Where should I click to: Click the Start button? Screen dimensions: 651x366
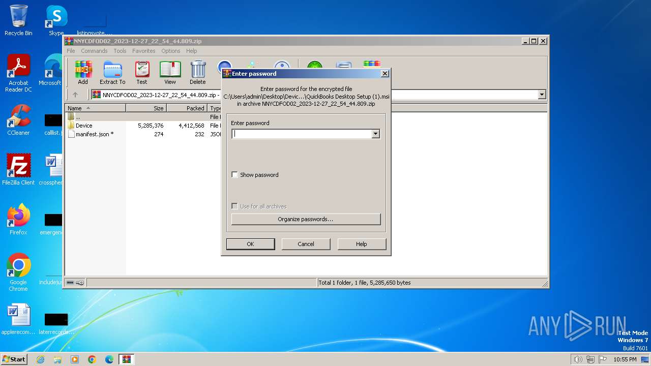[14, 359]
